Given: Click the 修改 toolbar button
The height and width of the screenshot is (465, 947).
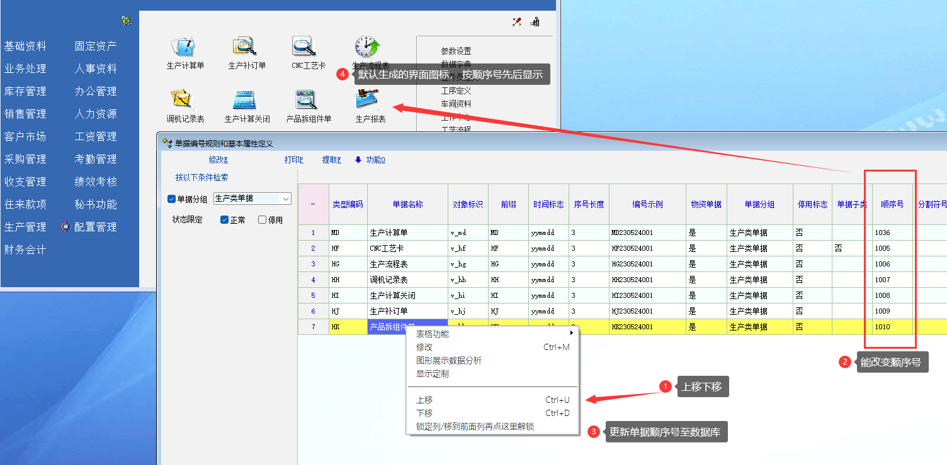Looking at the screenshot, I should click(218, 160).
